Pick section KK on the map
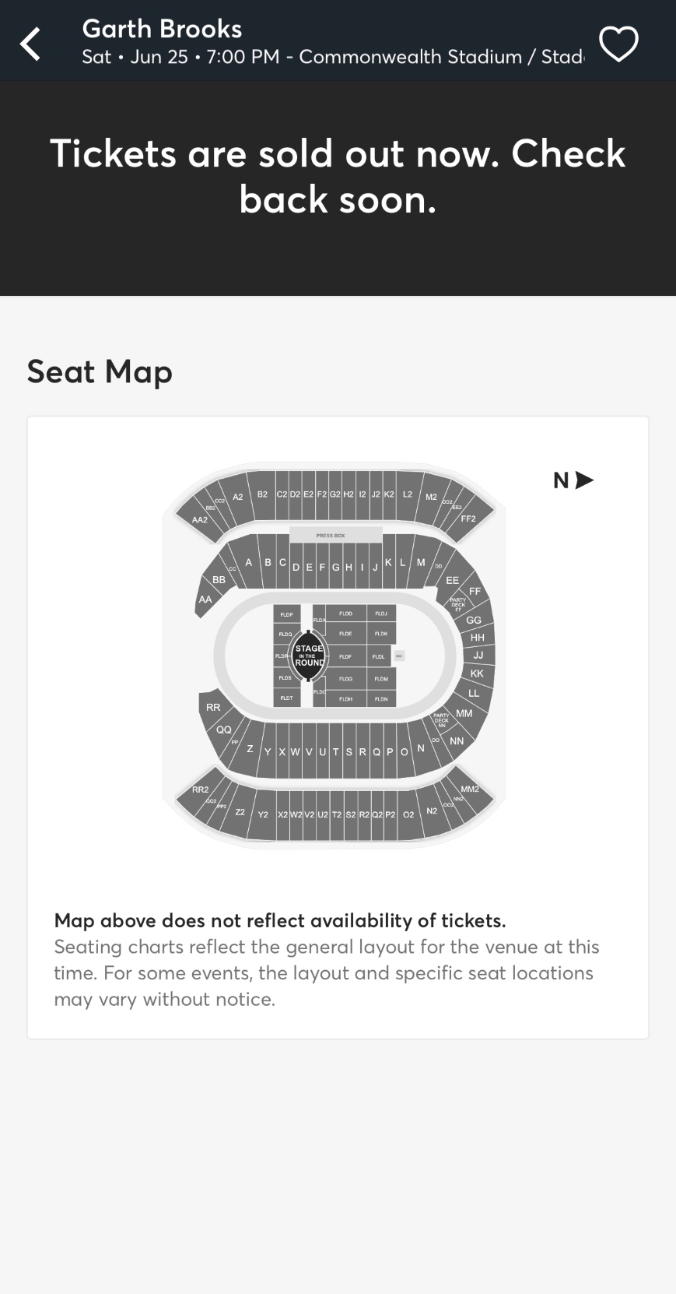 [x=477, y=673]
